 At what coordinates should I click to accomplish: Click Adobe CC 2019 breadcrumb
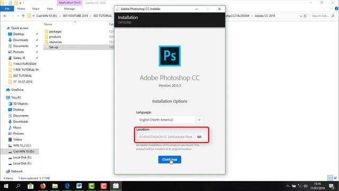(x=265, y=16)
